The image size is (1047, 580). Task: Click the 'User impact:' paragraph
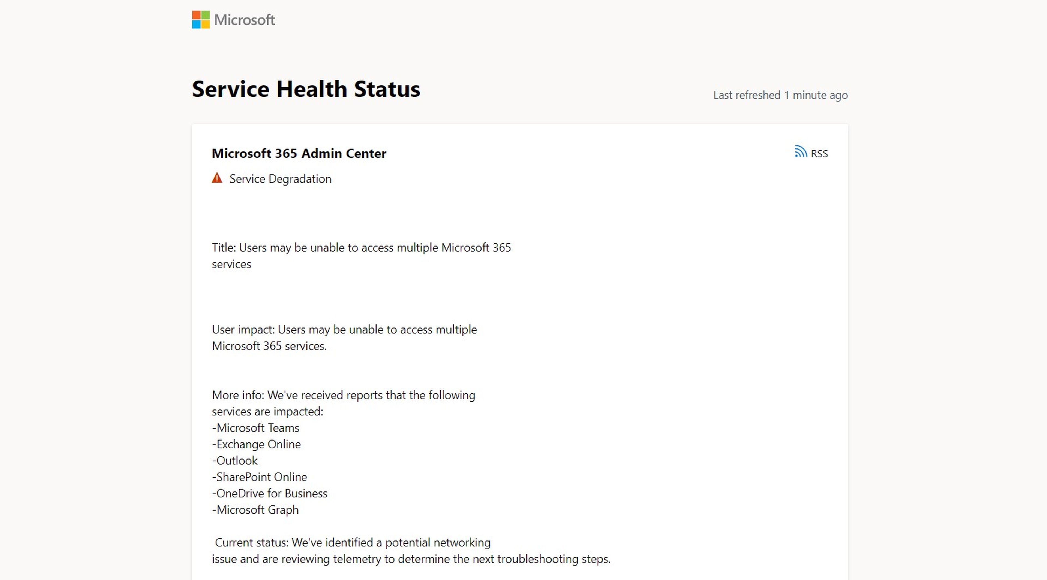pyautogui.click(x=344, y=338)
